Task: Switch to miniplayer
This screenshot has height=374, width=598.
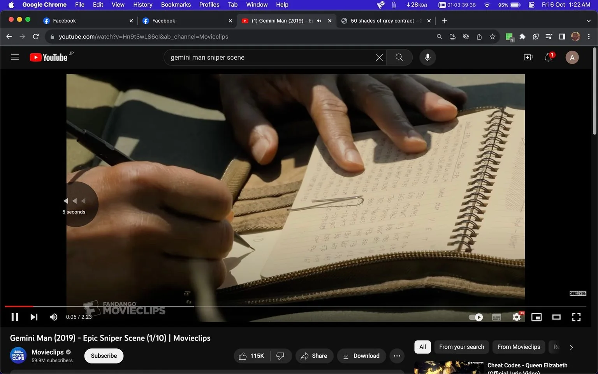Action: click(x=536, y=317)
